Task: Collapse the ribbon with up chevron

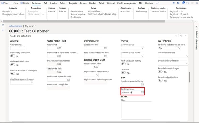Action: tap(196, 21)
